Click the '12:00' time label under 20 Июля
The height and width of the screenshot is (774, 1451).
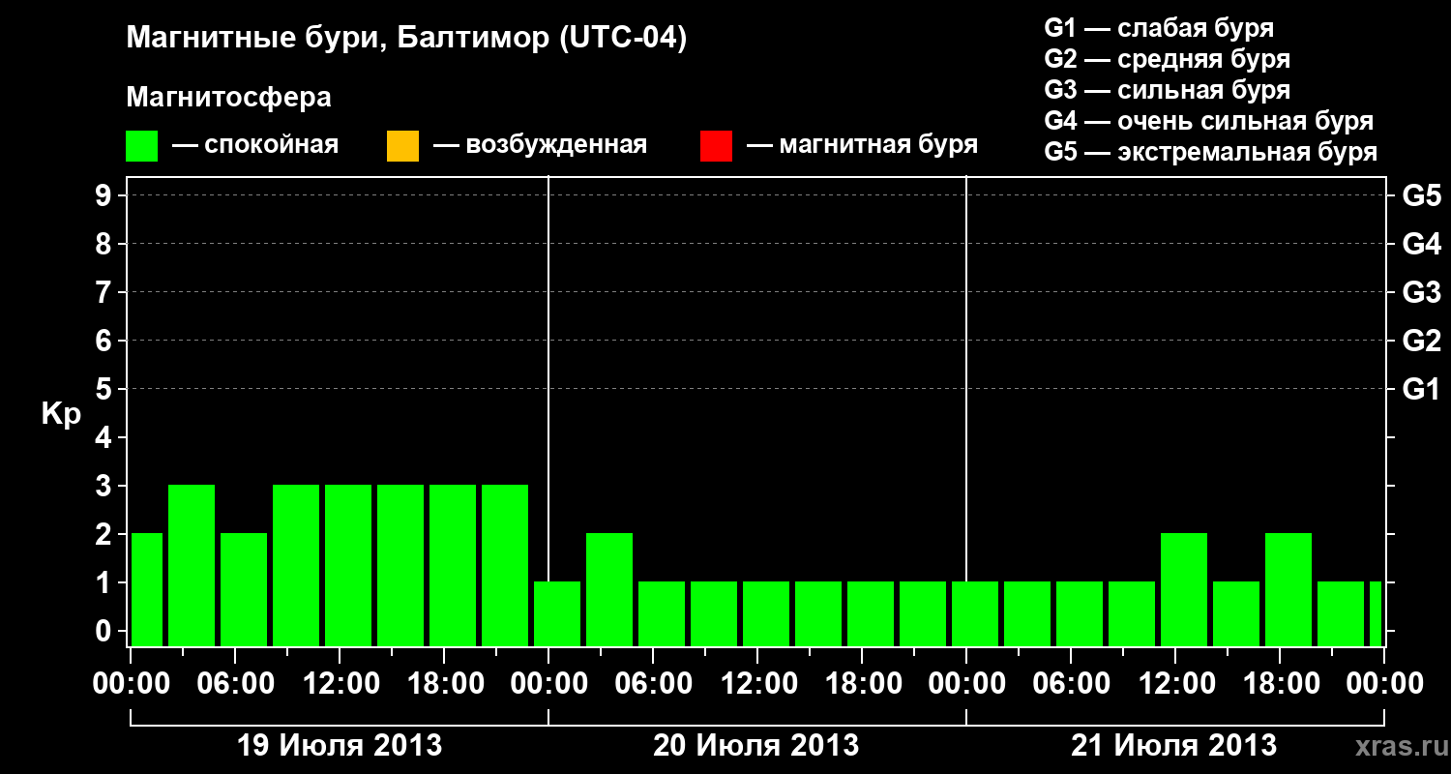[757, 684]
